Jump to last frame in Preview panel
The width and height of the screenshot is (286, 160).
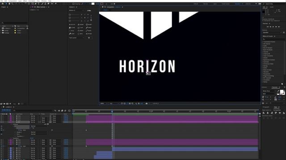(x=279, y=27)
